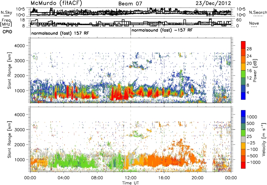The image size is (267, 185).
Task: Click the '08:00' time axis label
Action: pyautogui.click(x=97, y=178)
